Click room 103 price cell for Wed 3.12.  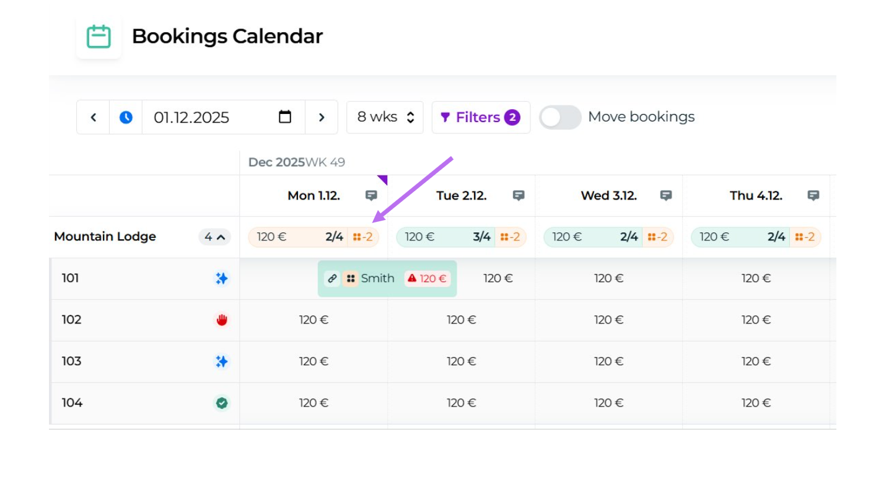(x=608, y=362)
